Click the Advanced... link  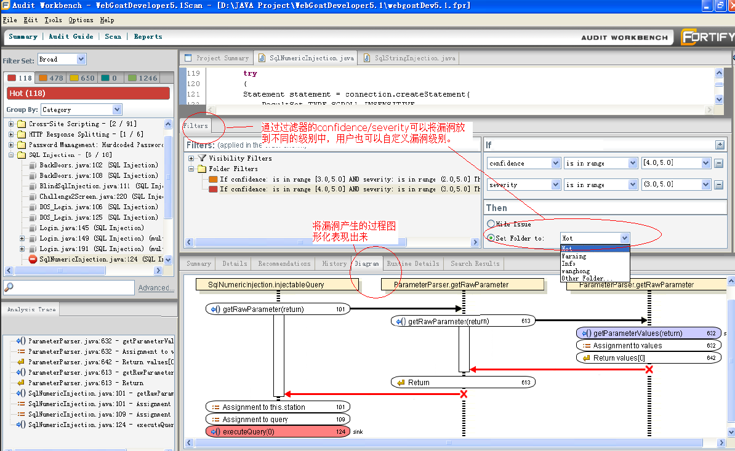(x=156, y=287)
